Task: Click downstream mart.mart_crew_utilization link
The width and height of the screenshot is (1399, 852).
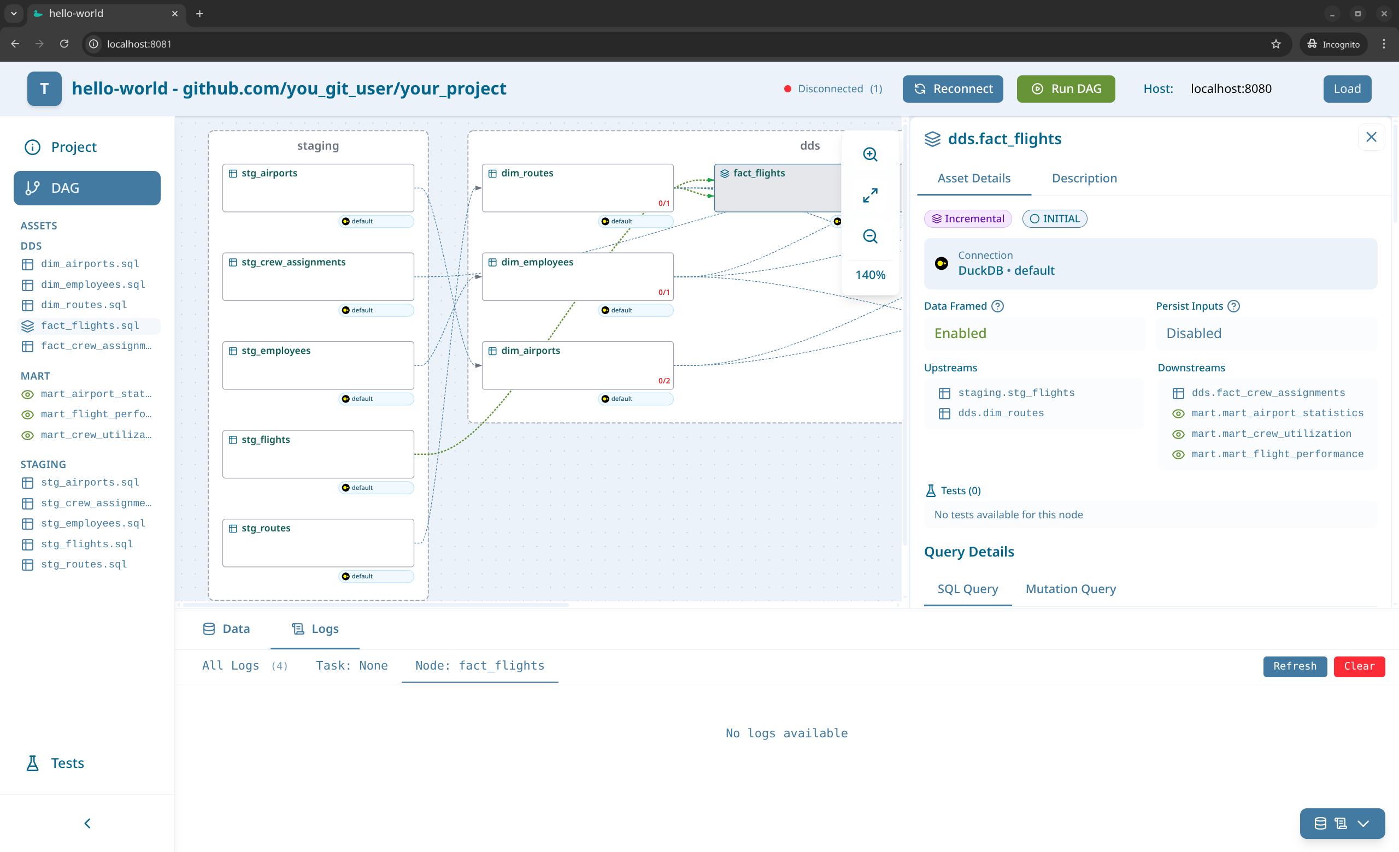Action: (x=1271, y=434)
